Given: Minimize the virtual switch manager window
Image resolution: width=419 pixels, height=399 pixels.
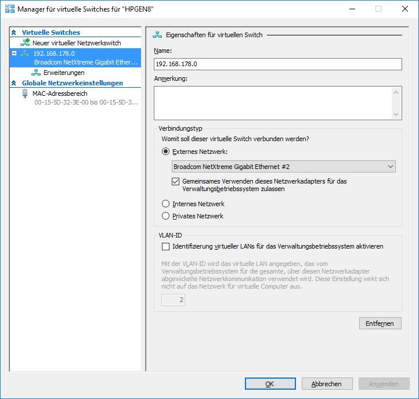Looking at the screenshot, I should (x=352, y=9).
